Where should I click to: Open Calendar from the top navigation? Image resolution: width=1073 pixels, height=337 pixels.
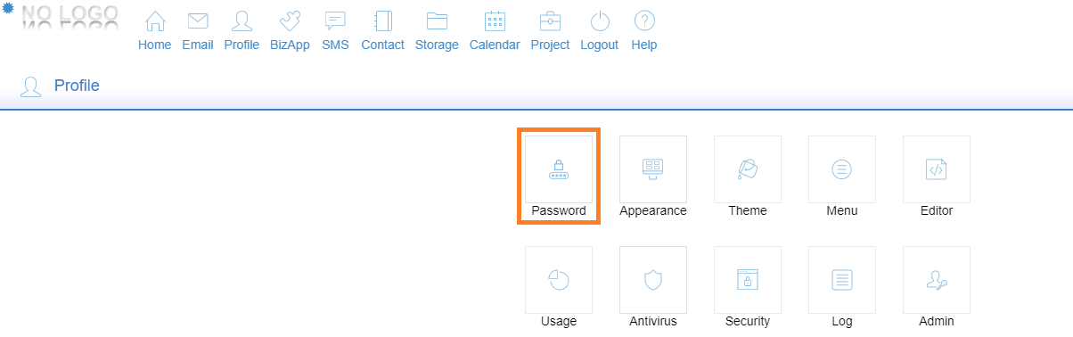click(x=495, y=31)
